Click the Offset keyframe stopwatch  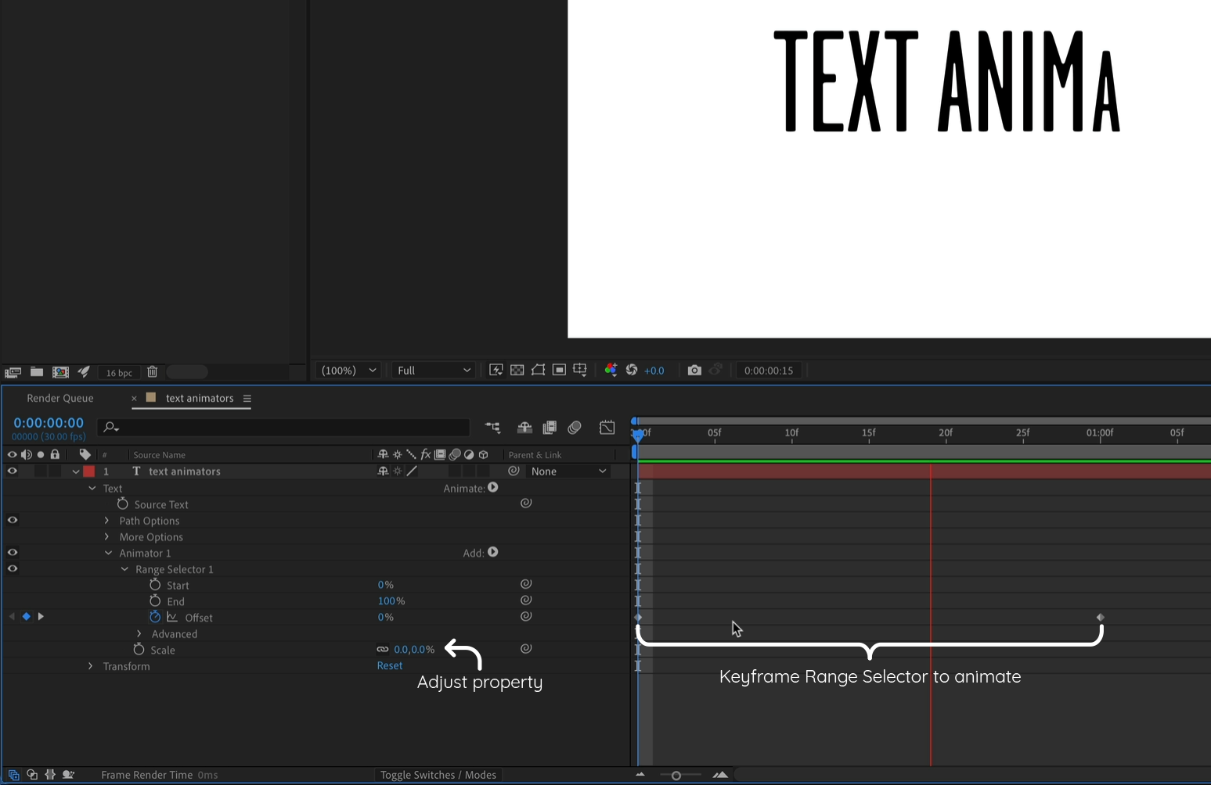click(155, 617)
